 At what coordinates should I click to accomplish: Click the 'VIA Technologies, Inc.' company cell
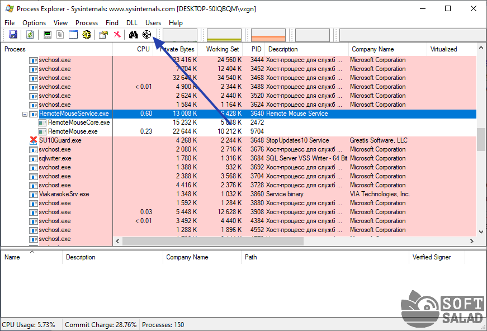(x=380, y=194)
